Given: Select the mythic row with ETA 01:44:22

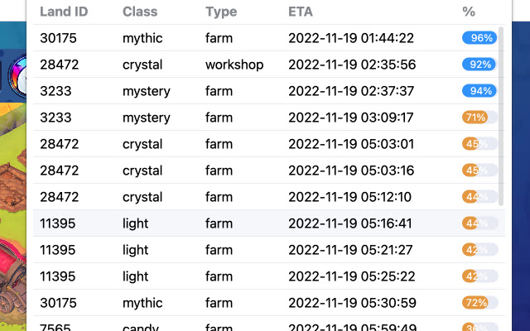Looking at the screenshot, I should pyautogui.click(x=269, y=38).
